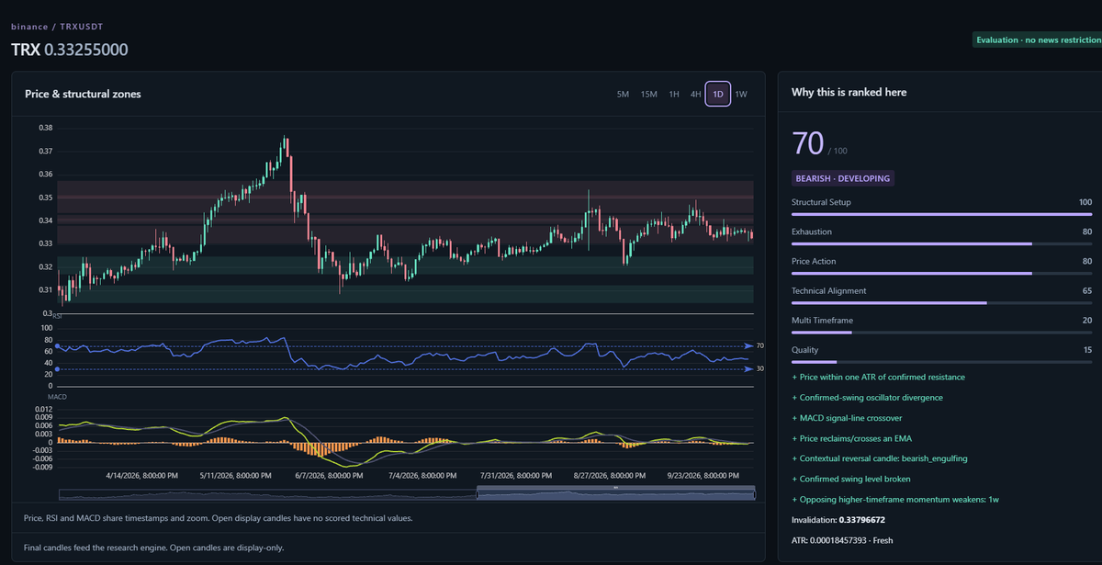Click the Price reclaims/crosses an EMA reason
1102x565 pixels.
click(x=854, y=437)
